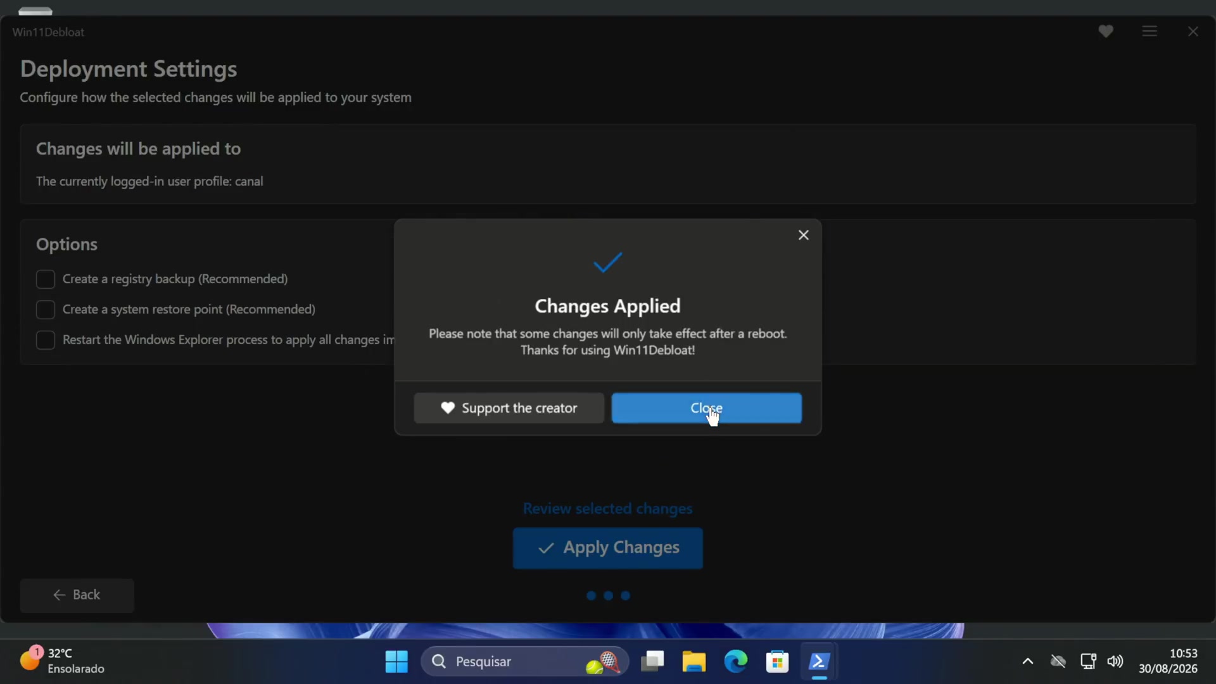Click the Deployment Settings heading
The image size is (1216, 684).
[x=129, y=68]
